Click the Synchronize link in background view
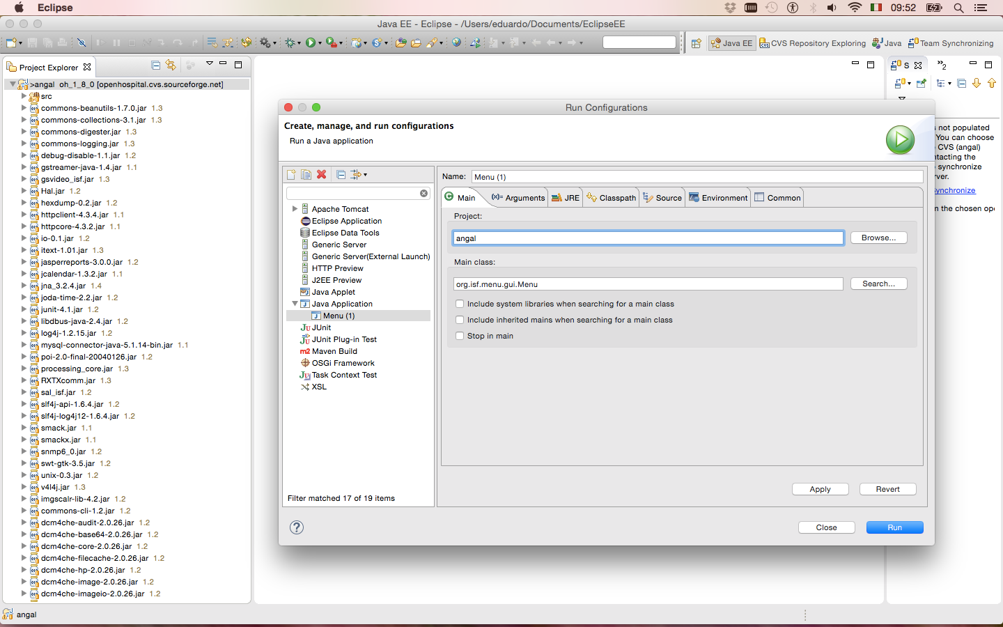The image size is (1003, 627). [955, 190]
